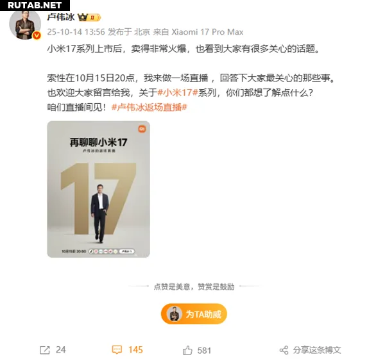This screenshot has height=359, width=385.
Task: Click 分享这条博文 share text
Action: (x=317, y=350)
